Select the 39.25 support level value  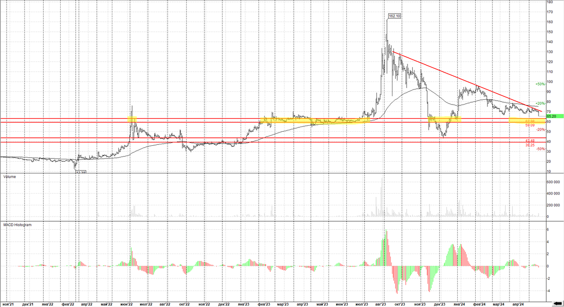coord(530,145)
